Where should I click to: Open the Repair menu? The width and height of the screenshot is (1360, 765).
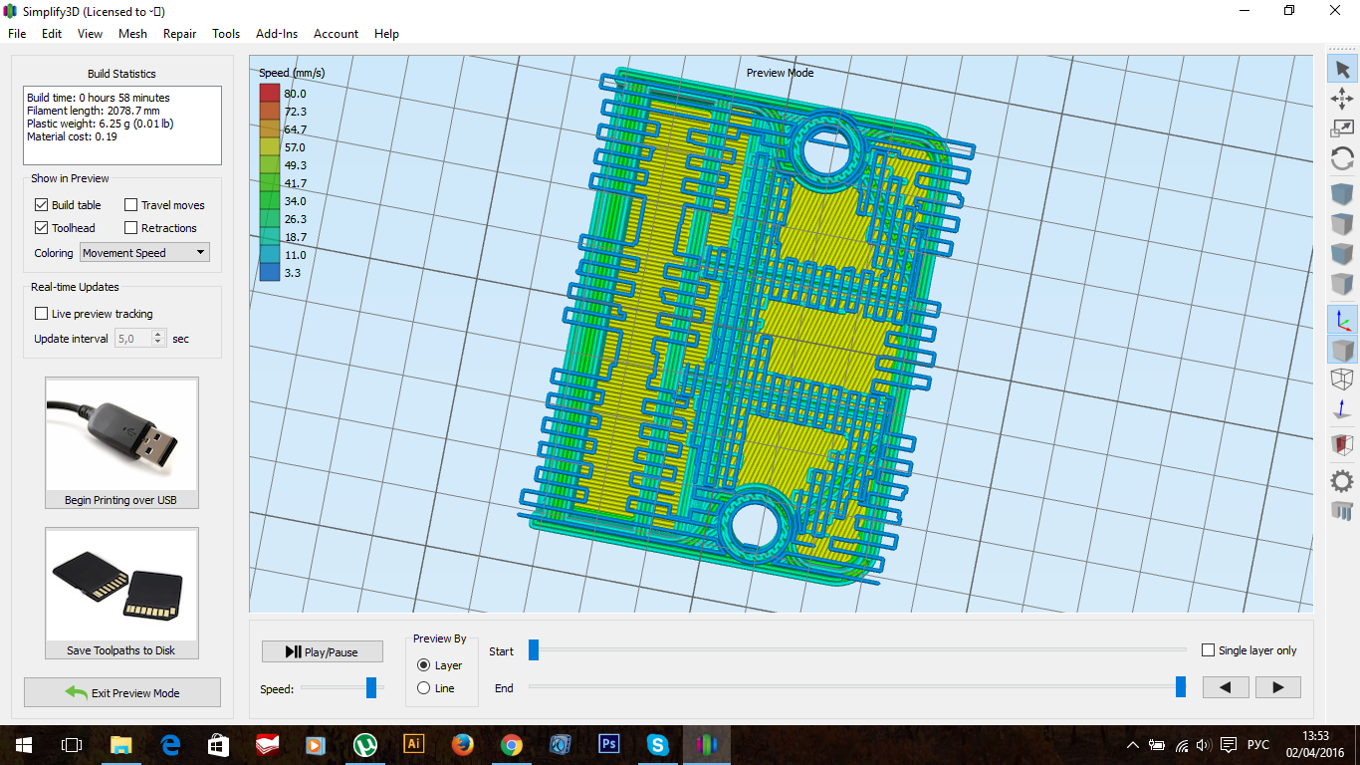179,34
